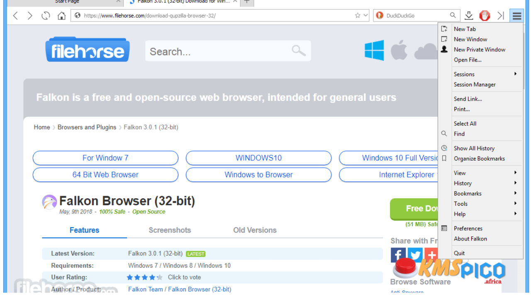The width and height of the screenshot is (531, 298).
Task: Expand the Help submenu
Action: click(480, 214)
